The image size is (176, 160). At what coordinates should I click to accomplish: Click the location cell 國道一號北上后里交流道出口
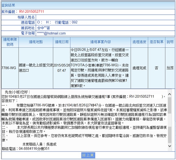coord(36,68)
